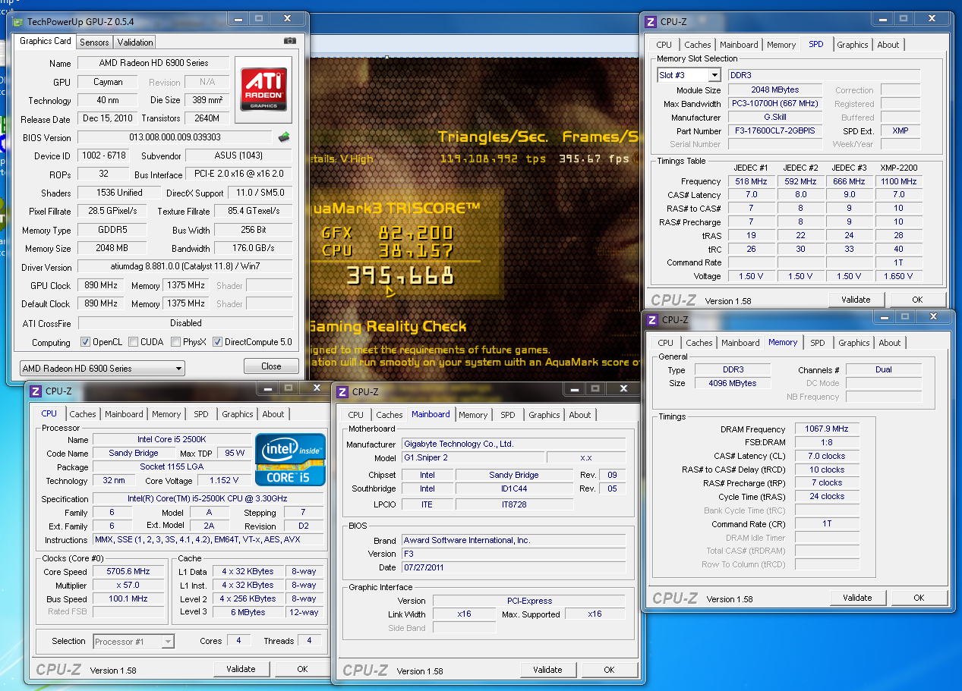Click Validate in the CPU-Z Mainboard window

(x=547, y=670)
